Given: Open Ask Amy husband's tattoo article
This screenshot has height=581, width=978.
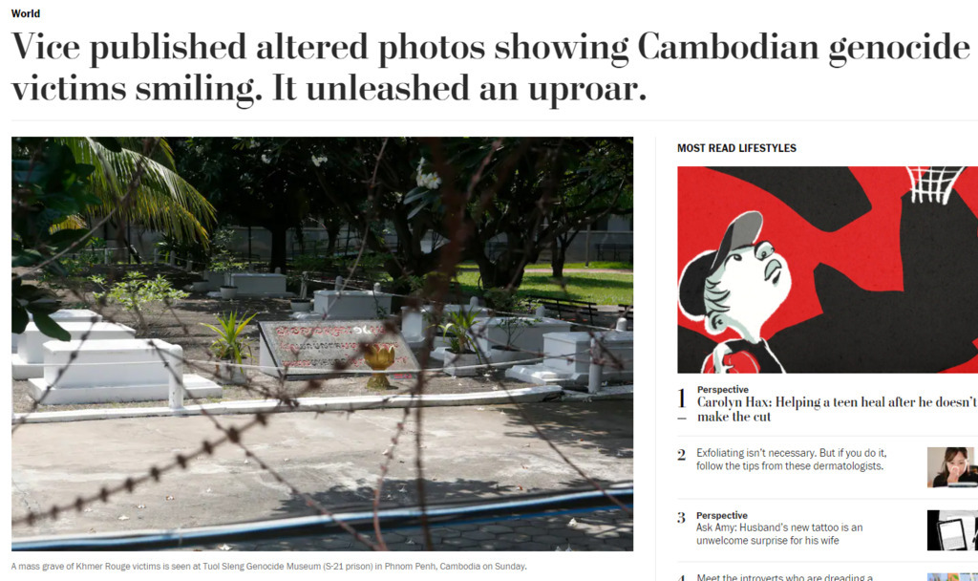Looking at the screenshot, I should (x=779, y=534).
